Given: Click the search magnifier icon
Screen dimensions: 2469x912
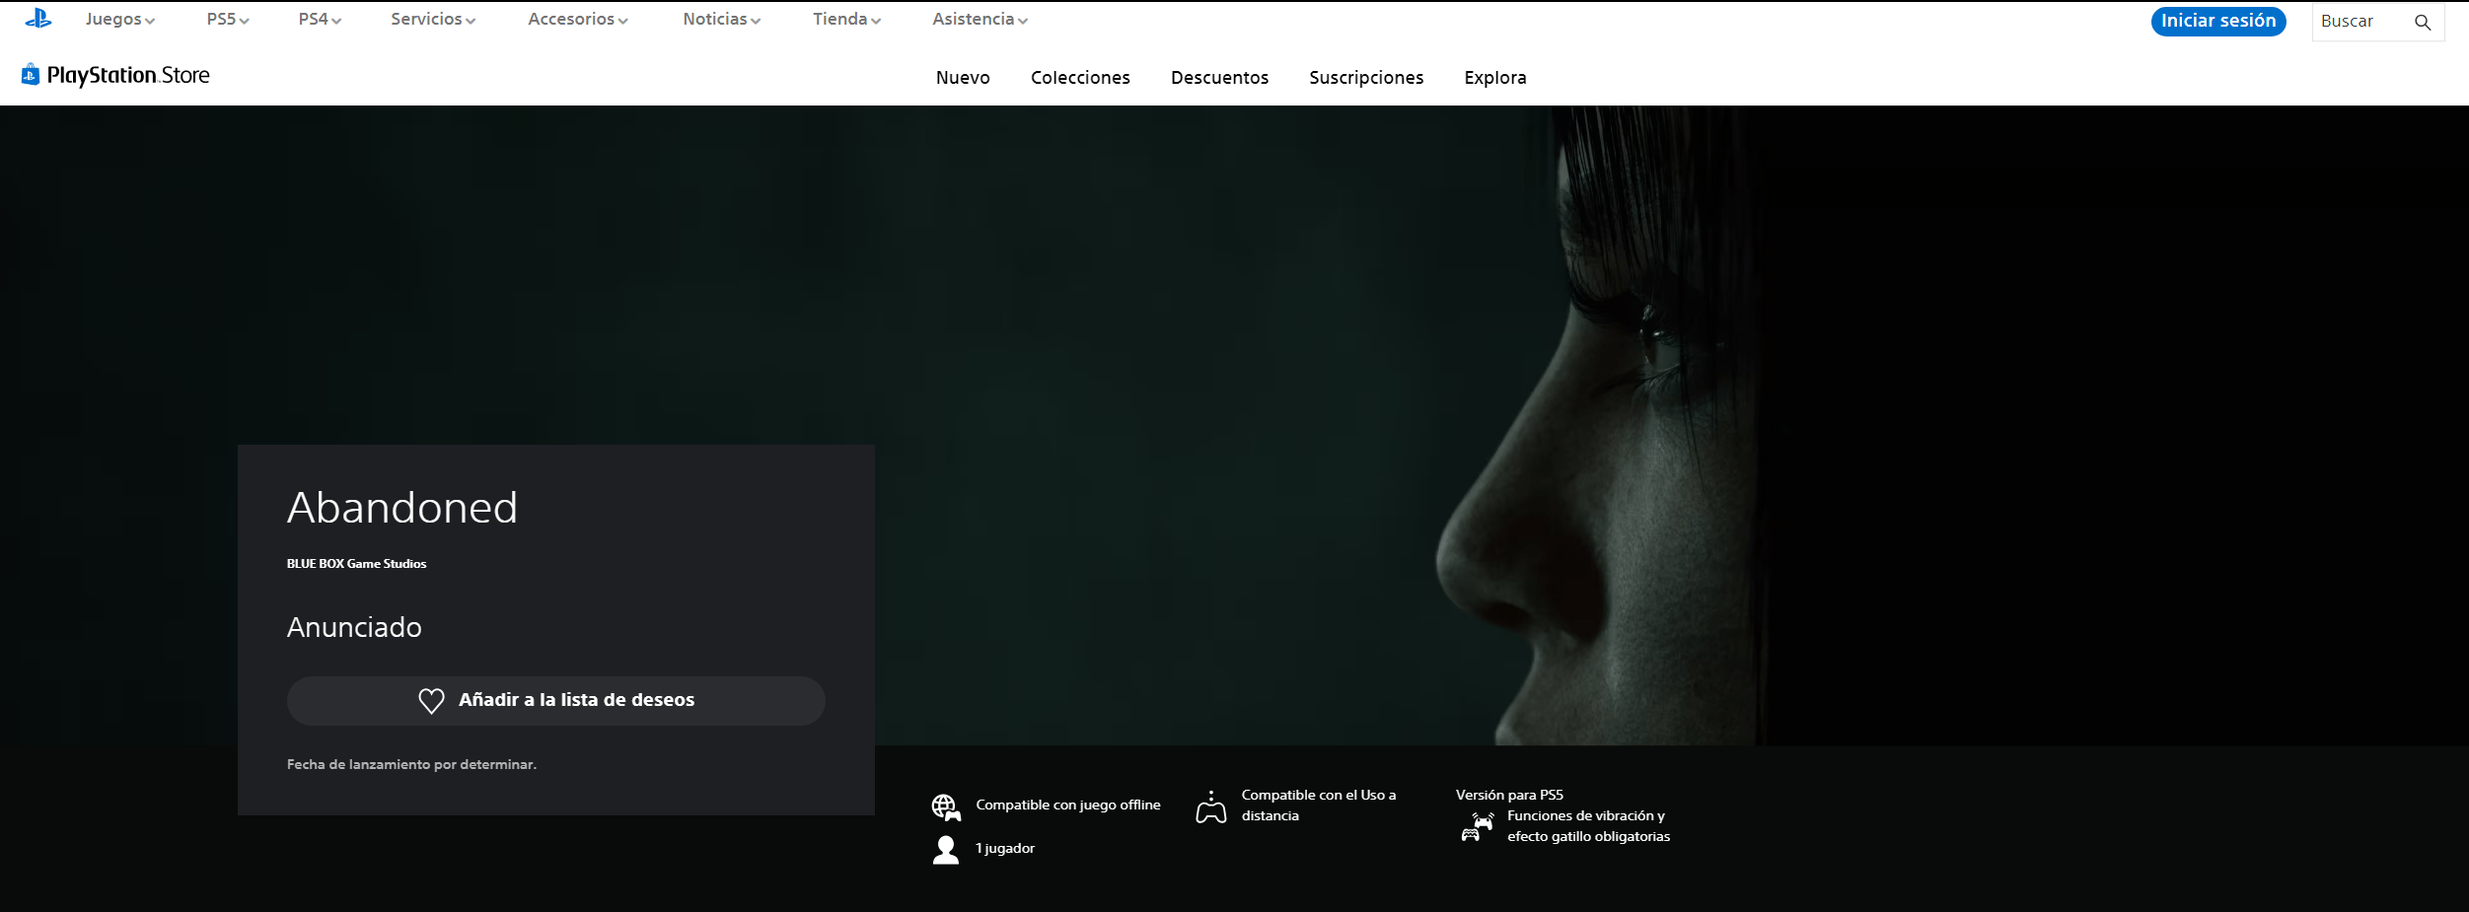Looking at the screenshot, I should pyautogui.click(x=2423, y=22).
